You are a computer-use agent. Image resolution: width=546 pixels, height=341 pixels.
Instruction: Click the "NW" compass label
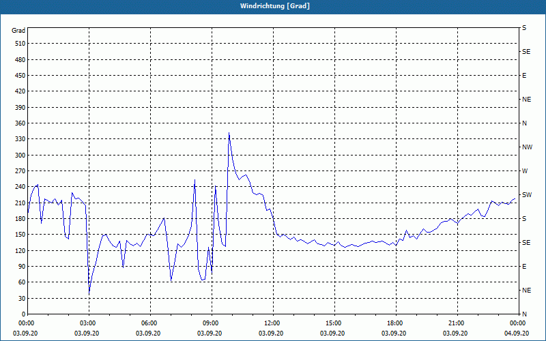coord(527,147)
